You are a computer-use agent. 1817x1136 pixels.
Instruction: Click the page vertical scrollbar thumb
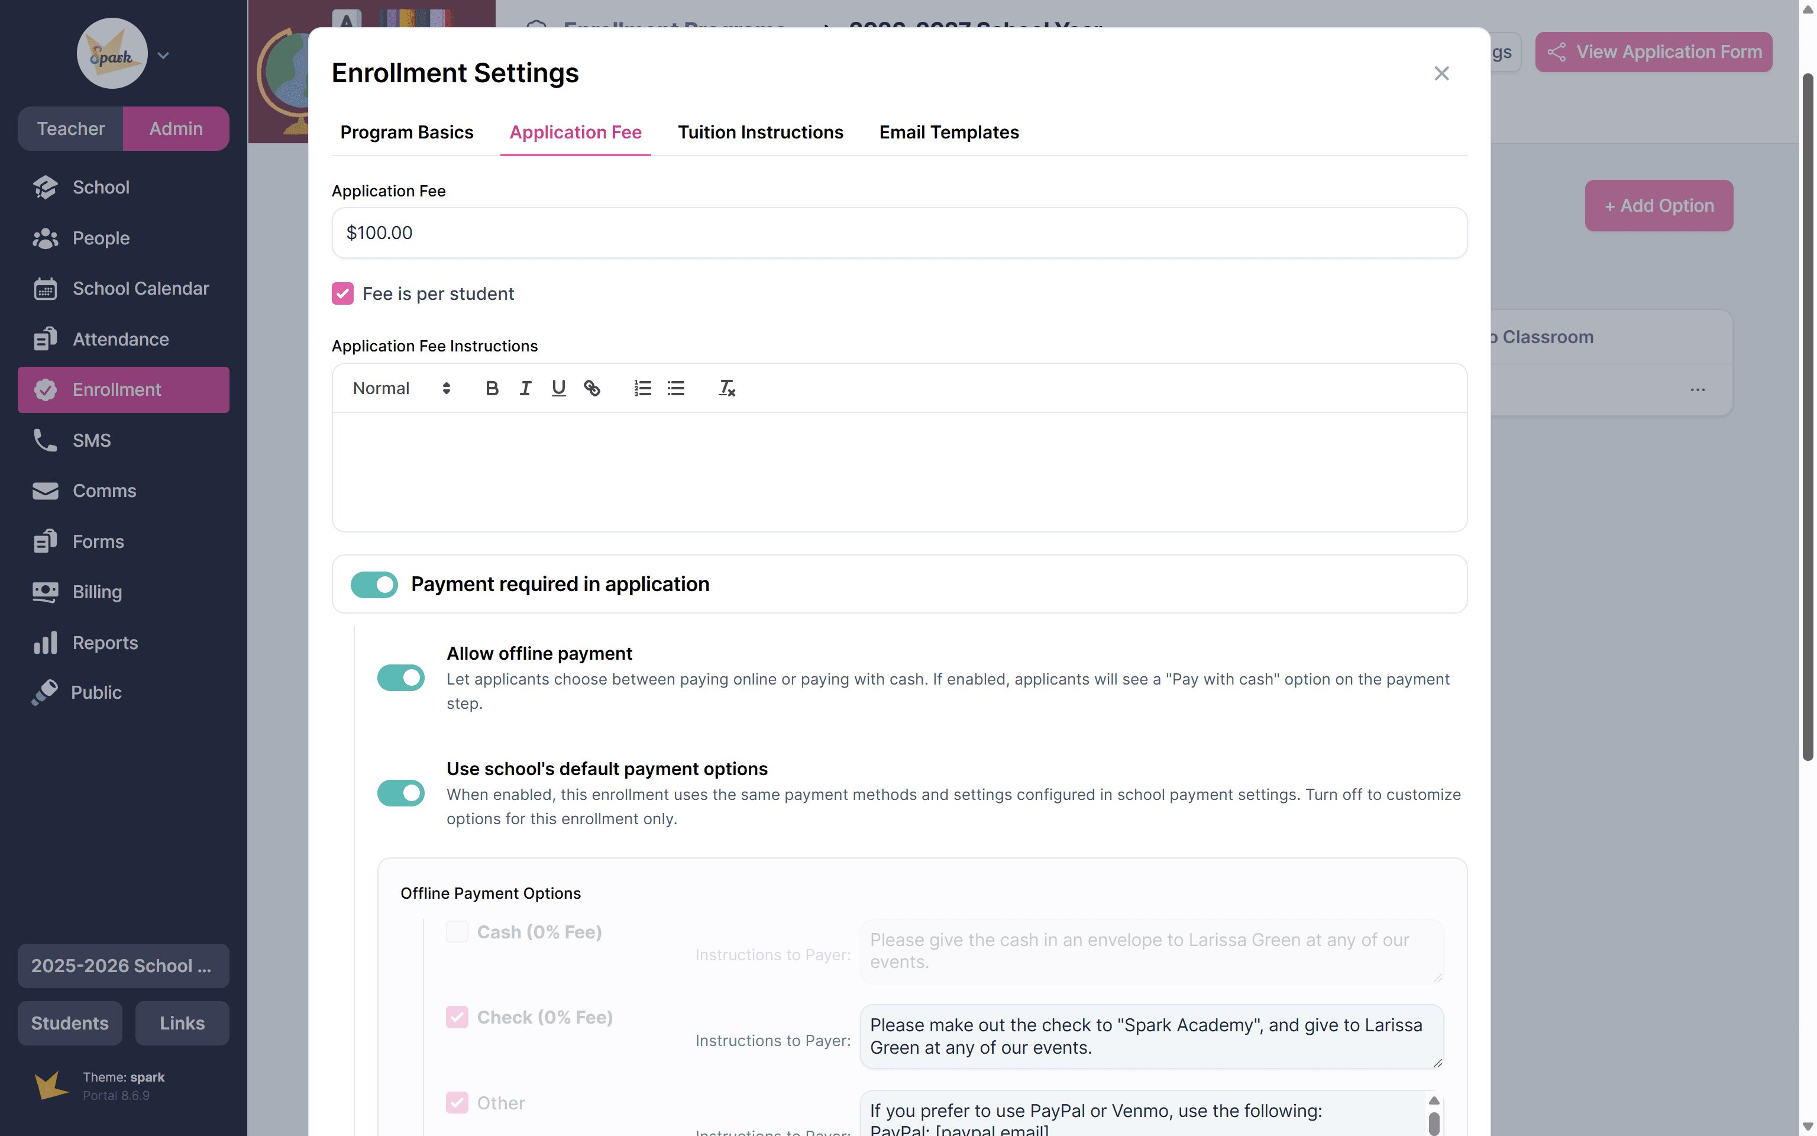[1808, 417]
